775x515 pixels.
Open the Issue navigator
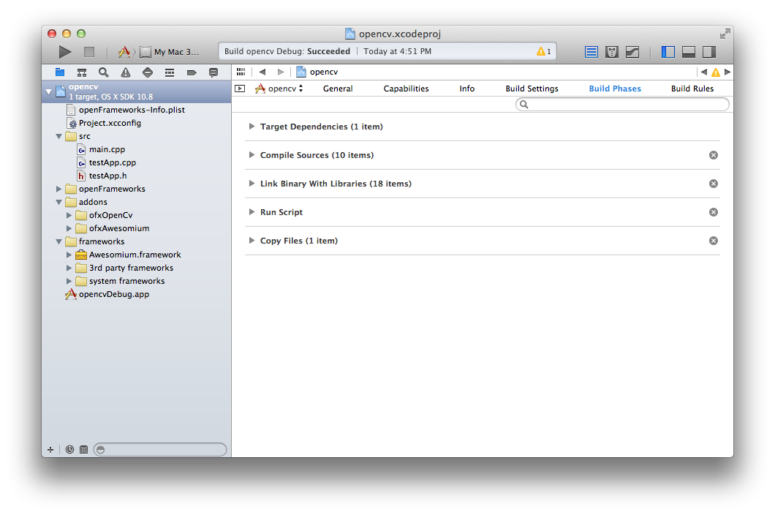point(126,72)
